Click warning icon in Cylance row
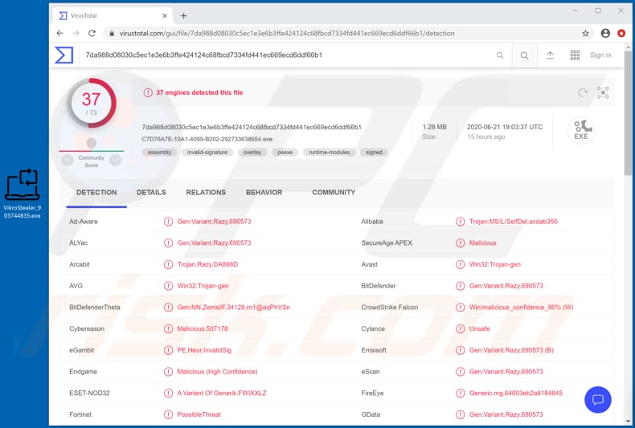635x428 pixels. [x=460, y=329]
